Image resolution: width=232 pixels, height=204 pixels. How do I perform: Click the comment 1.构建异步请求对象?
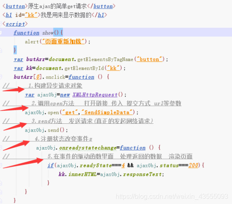(x=56, y=86)
